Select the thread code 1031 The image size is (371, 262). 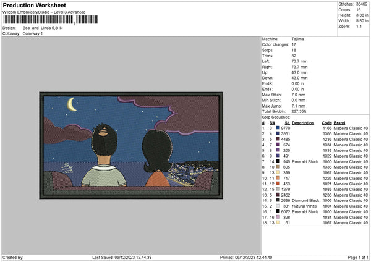tap(327, 217)
